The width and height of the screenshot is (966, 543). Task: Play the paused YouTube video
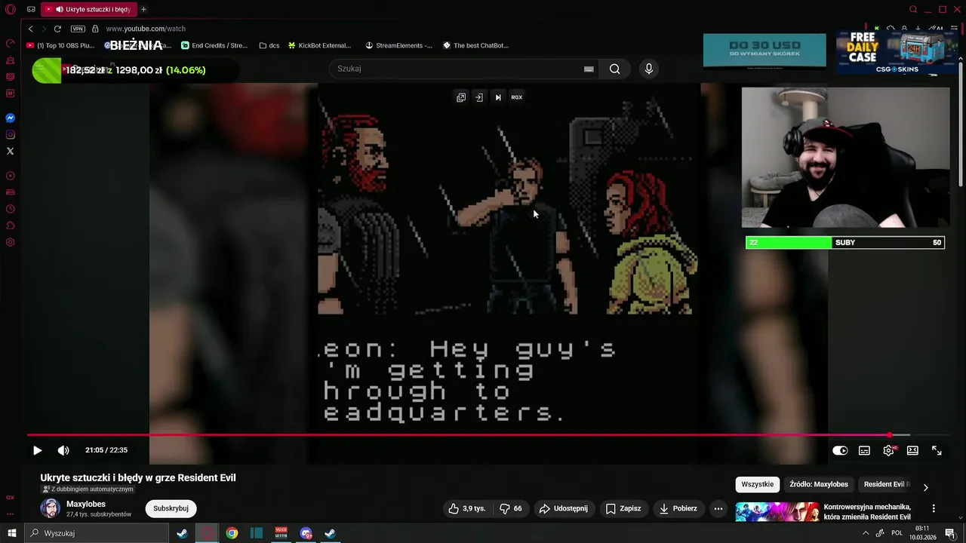coord(37,450)
